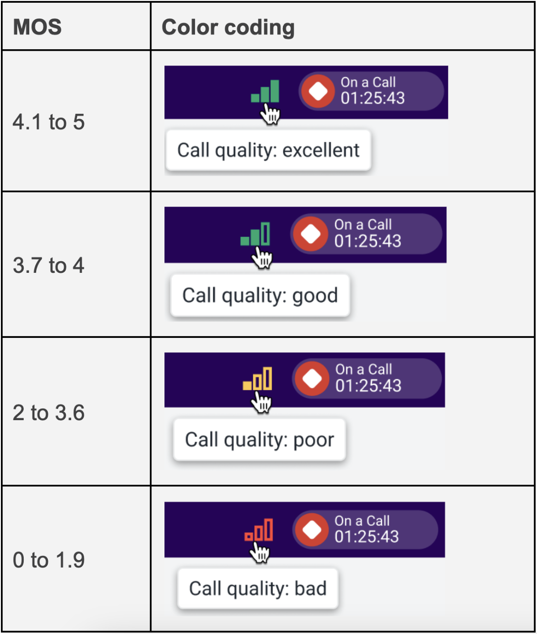Image resolution: width=537 pixels, height=634 pixels.
Task: Click the On a Call pill in excellent row
Action: (x=371, y=91)
